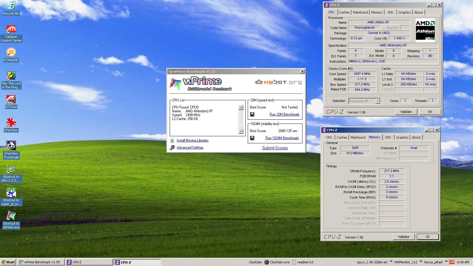The height and width of the screenshot is (266, 473).
Task: Click the system clock showing 6:40 AM
Action: coord(463,262)
